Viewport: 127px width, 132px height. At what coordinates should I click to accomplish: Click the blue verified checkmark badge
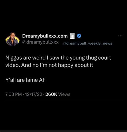click(79, 36)
